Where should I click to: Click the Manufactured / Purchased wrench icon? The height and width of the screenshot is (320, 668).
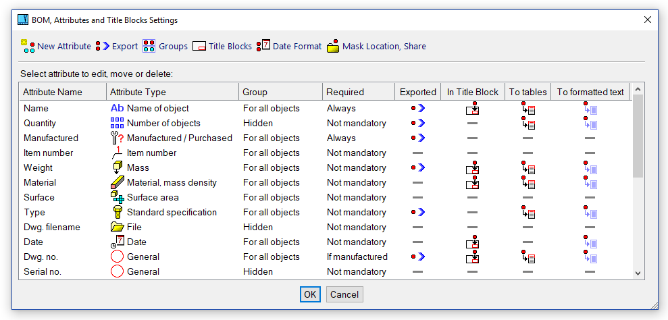click(117, 138)
